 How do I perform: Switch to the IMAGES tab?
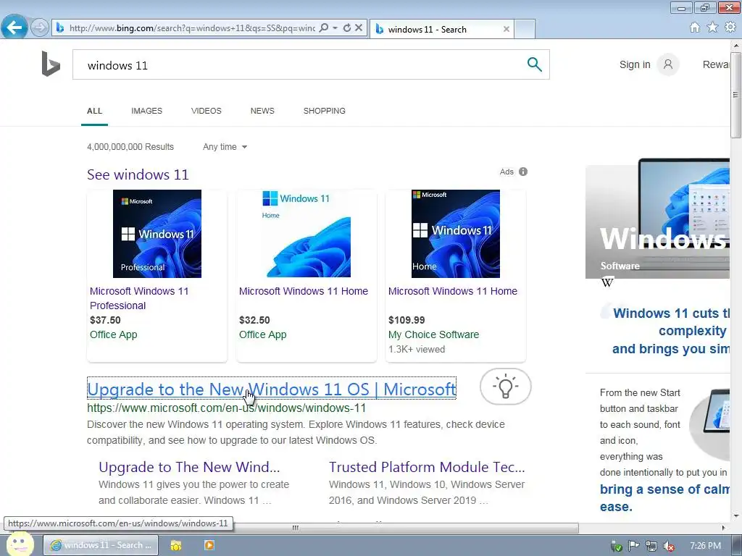146,111
